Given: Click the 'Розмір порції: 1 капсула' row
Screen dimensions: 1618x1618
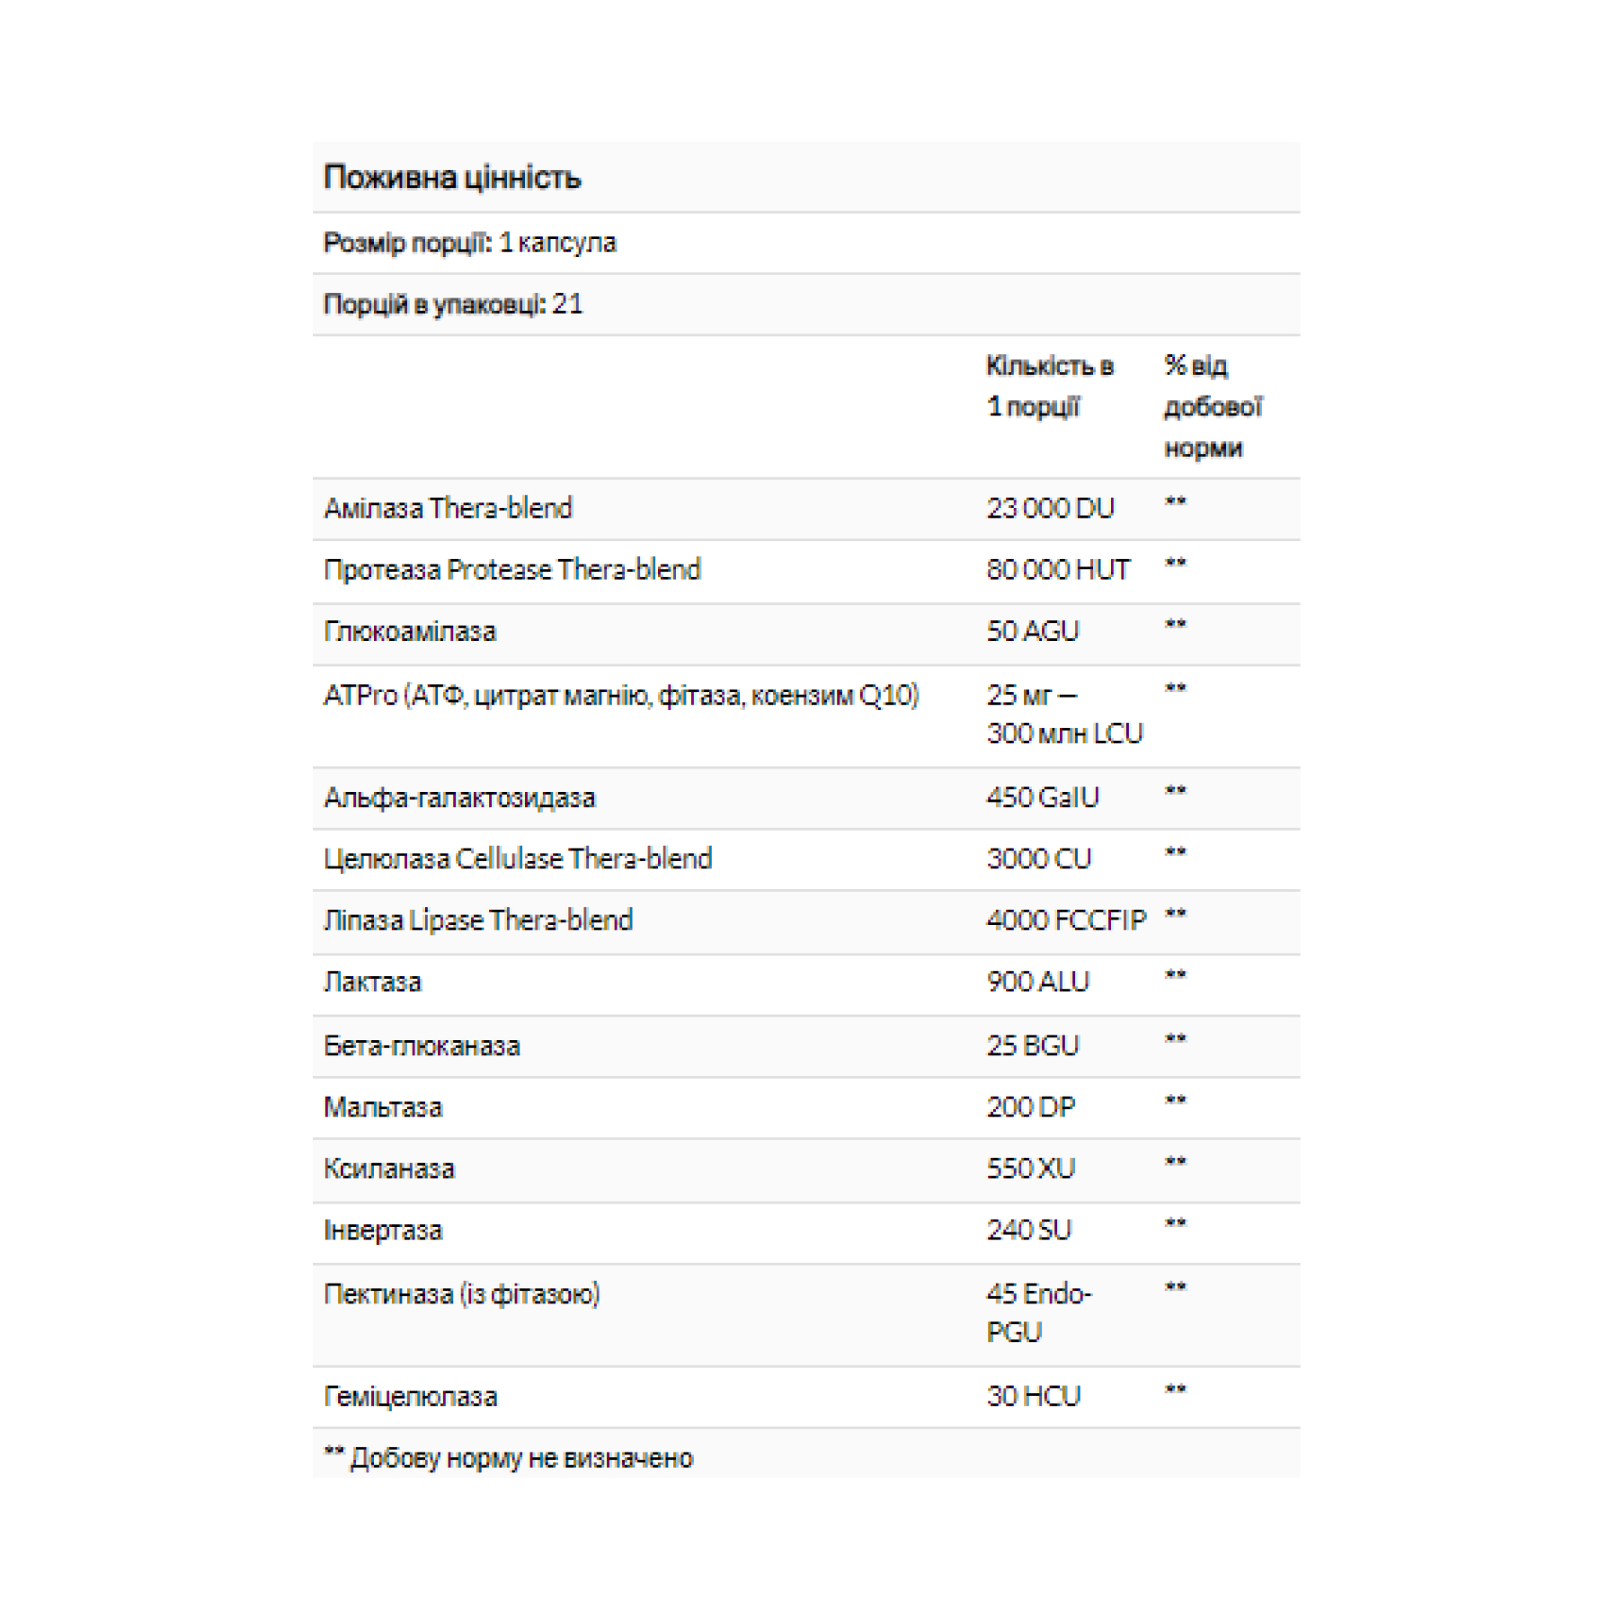Looking at the screenshot, I should [469, 243].
